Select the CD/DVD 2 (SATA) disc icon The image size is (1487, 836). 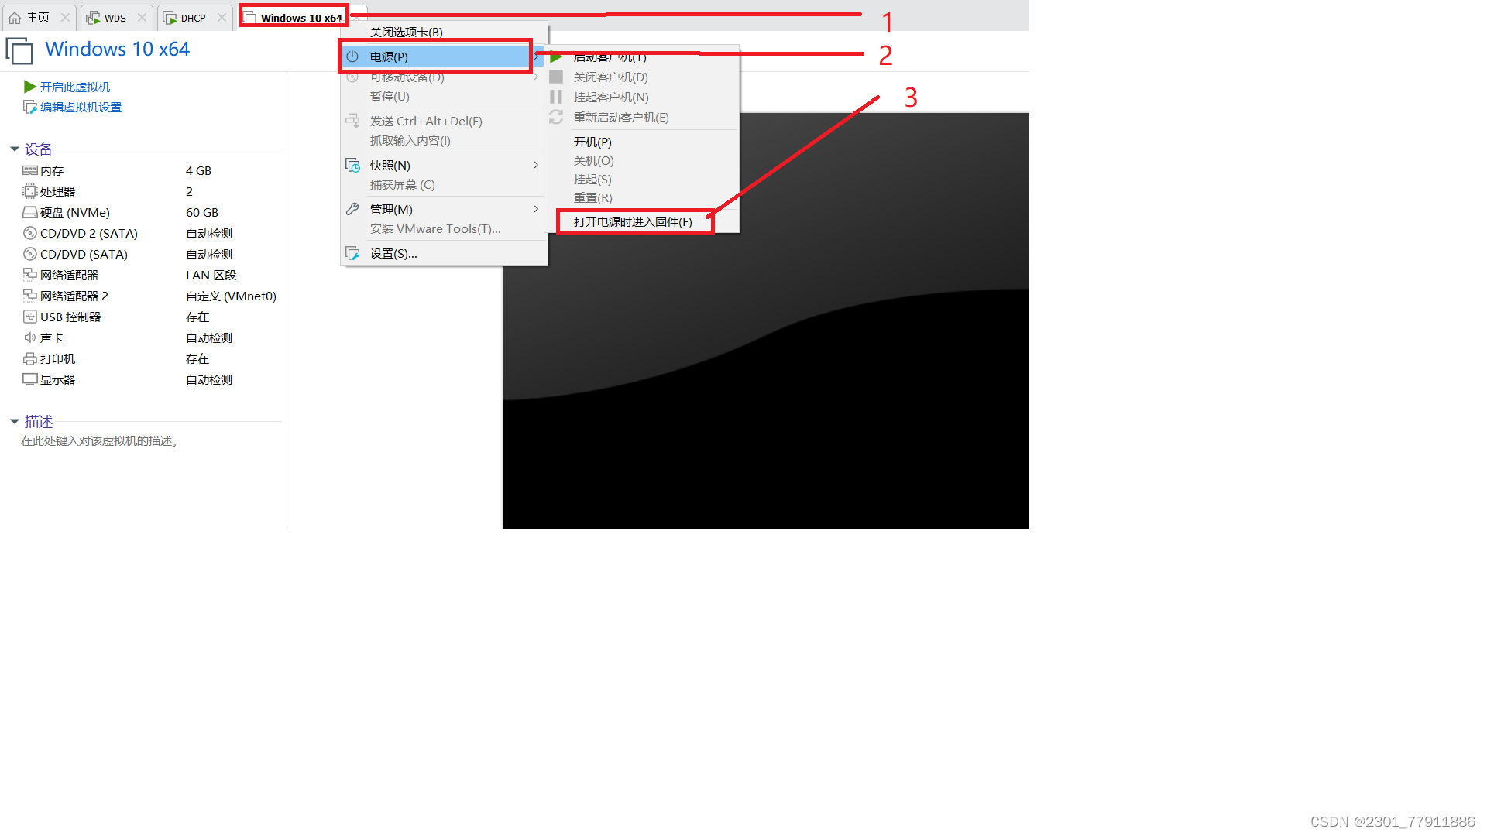click(30, 233)
